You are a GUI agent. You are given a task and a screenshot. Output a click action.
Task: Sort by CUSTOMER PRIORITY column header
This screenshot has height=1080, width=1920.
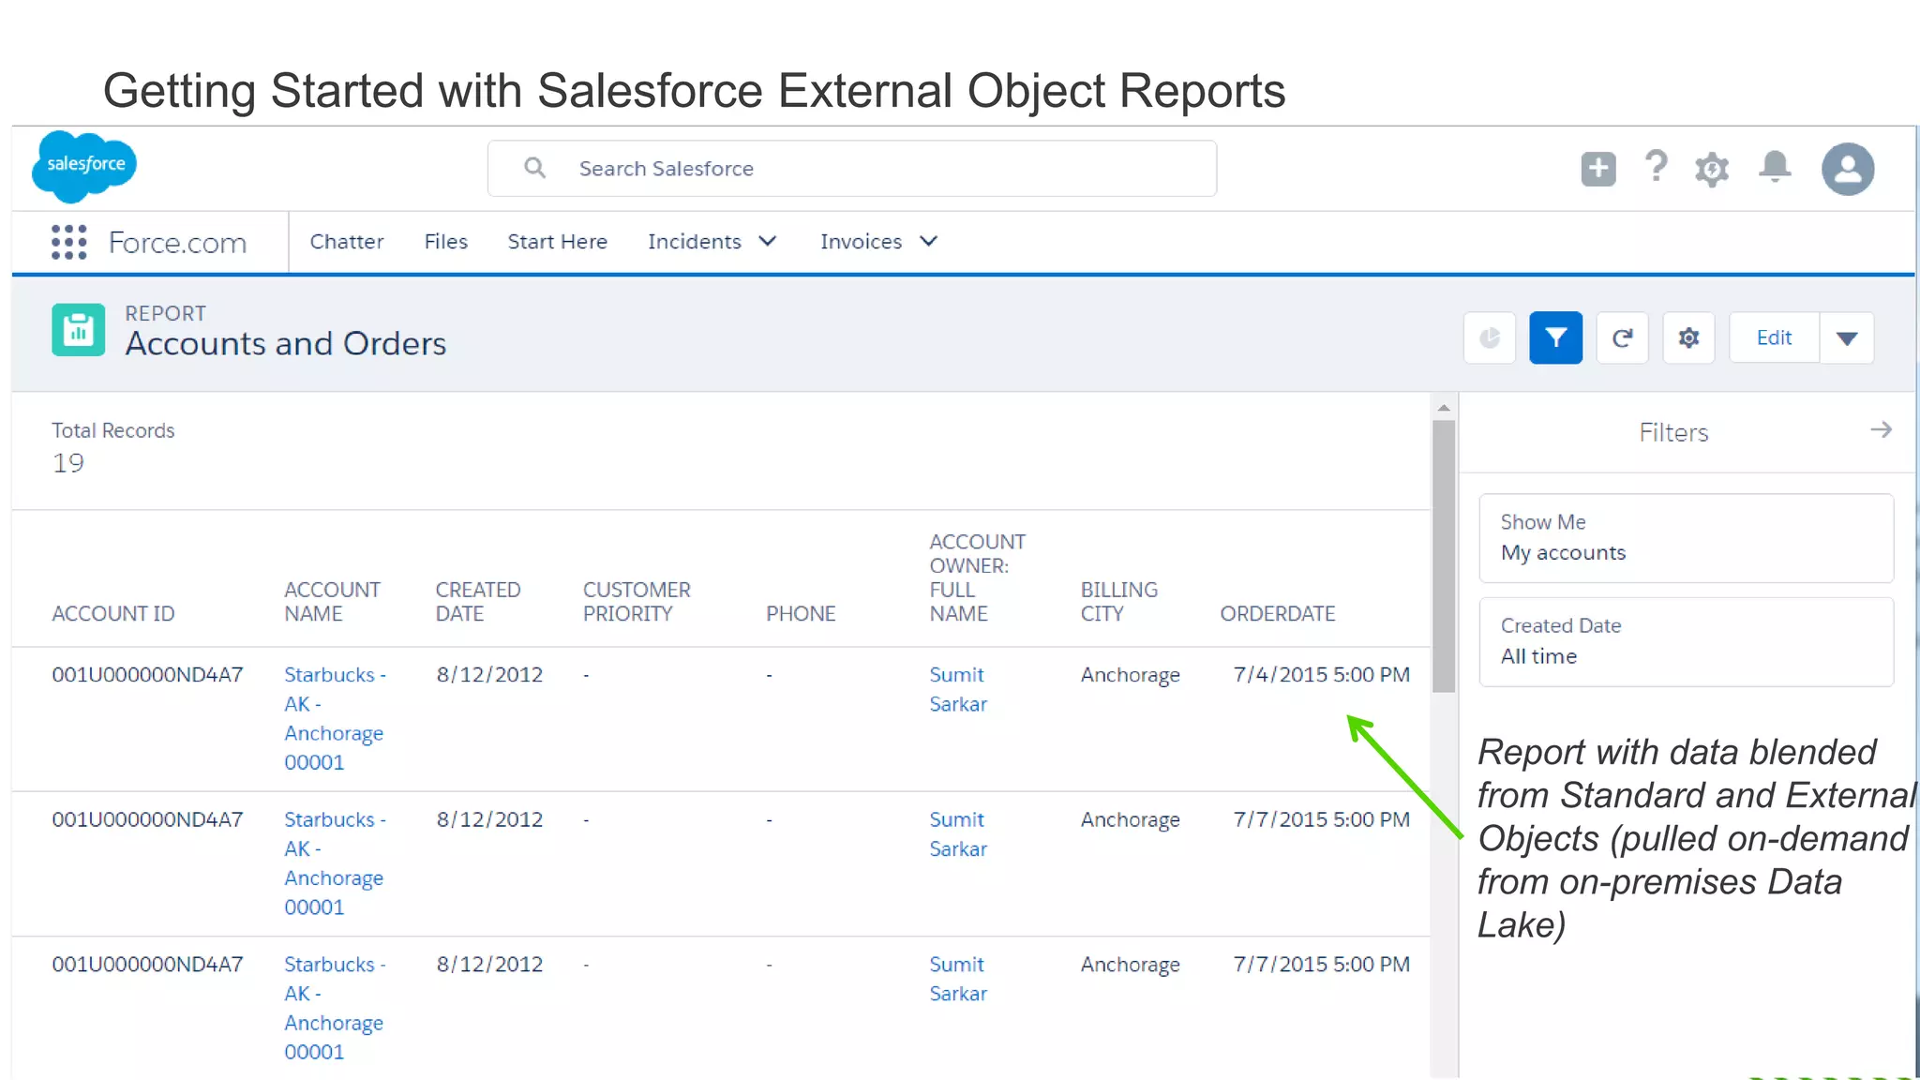point(637,602)
